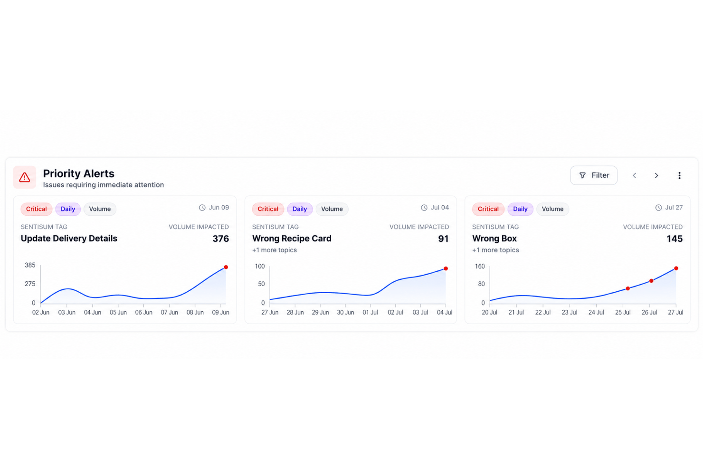Click 23 Jul axis label

[570, 312]
